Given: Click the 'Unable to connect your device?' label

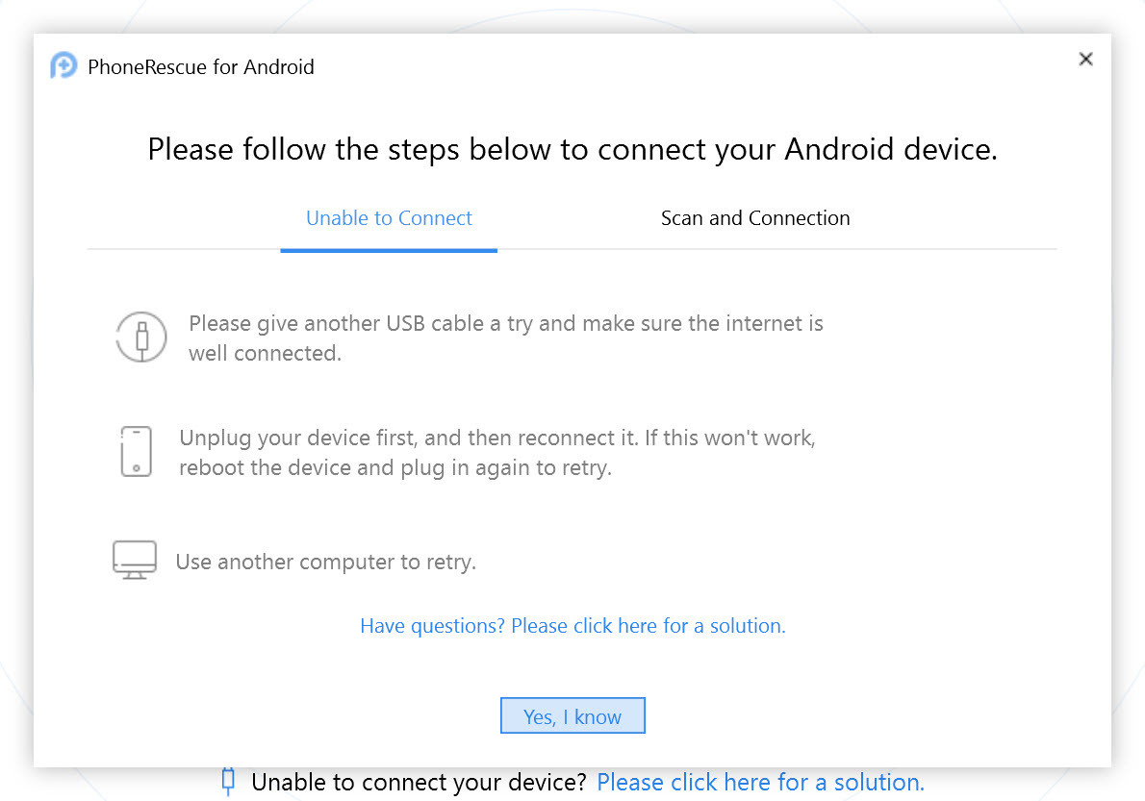Looking at the screenshot, I should click(419, 782).
